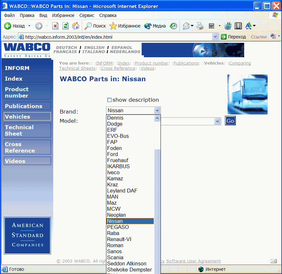This screenshot has width=282, height=274.
Task: Click the Переход go button
Action: coord(233,37)
